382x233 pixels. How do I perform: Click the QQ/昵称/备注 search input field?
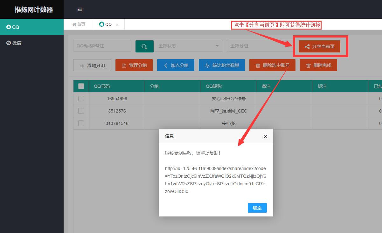[x=102, y=46]
